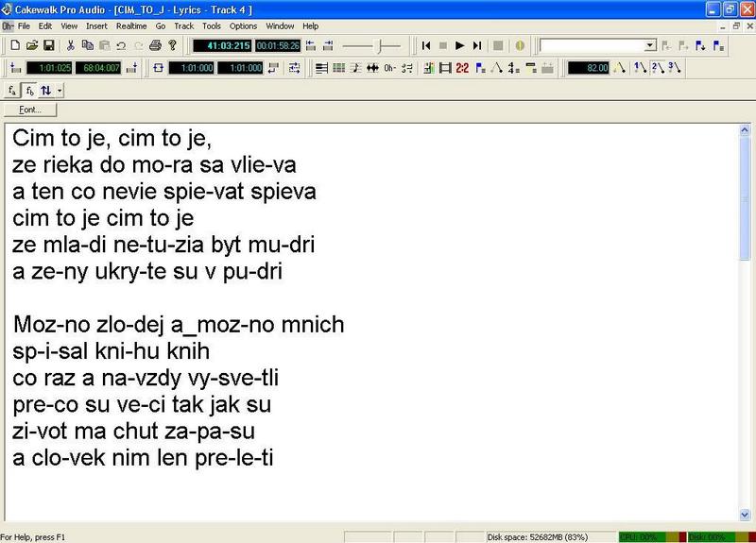The image size is (756, 543).
Task: Select tempo ratio 1 button
Action: (640, 68)
